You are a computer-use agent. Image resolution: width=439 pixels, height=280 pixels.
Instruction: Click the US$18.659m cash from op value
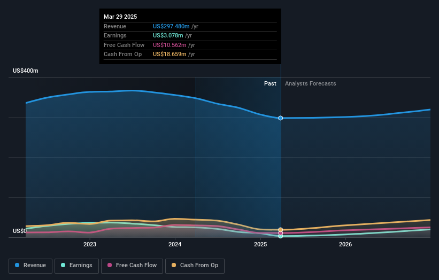[x=170, y=55]
